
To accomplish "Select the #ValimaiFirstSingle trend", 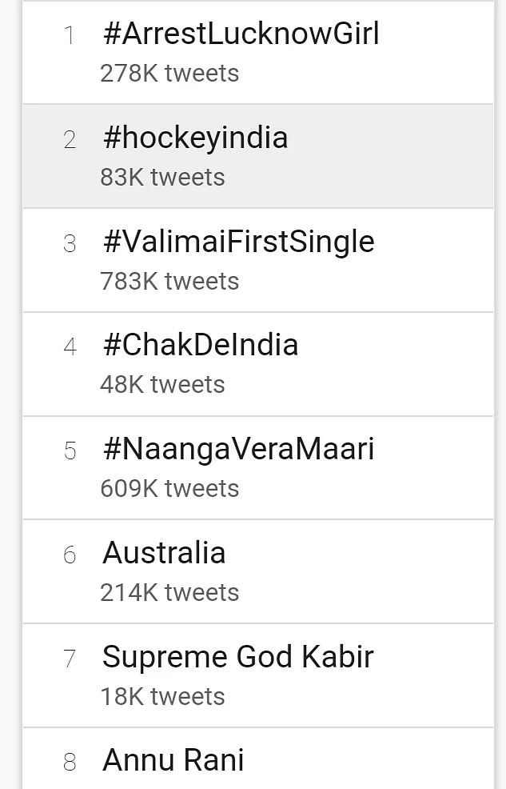I will tap(238, 242).
